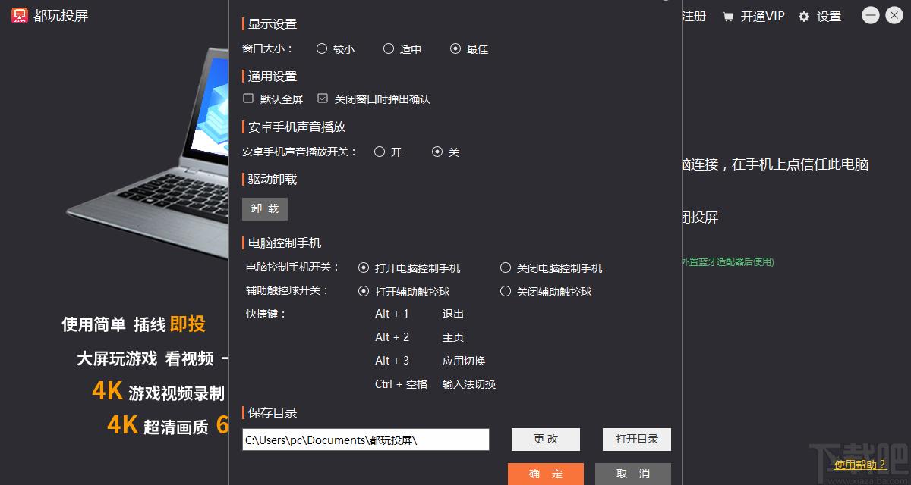Click the 显示设置 section heading
Screen dimensions: 911x485
(x=273, y=24)
